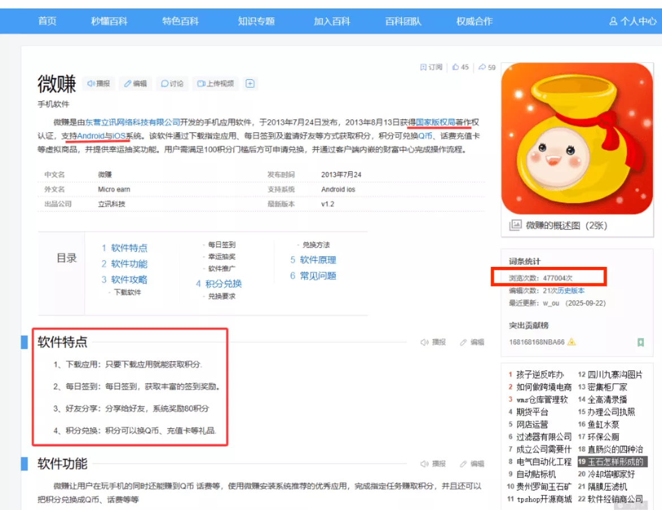Jump to 每日签到 subsection

[222, 245]
